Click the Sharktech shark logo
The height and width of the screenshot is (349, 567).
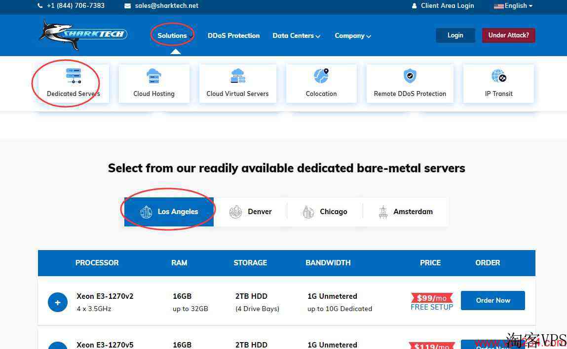[x=83, y=34]
